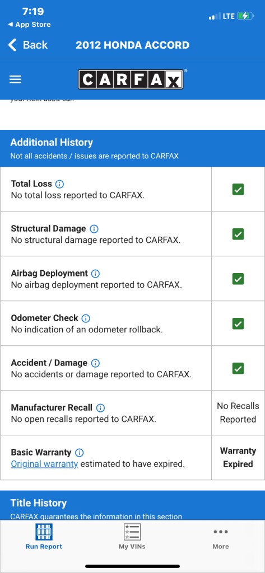
Task: Tap the Structural Damage info icon
Action: [x=94, y=229]
